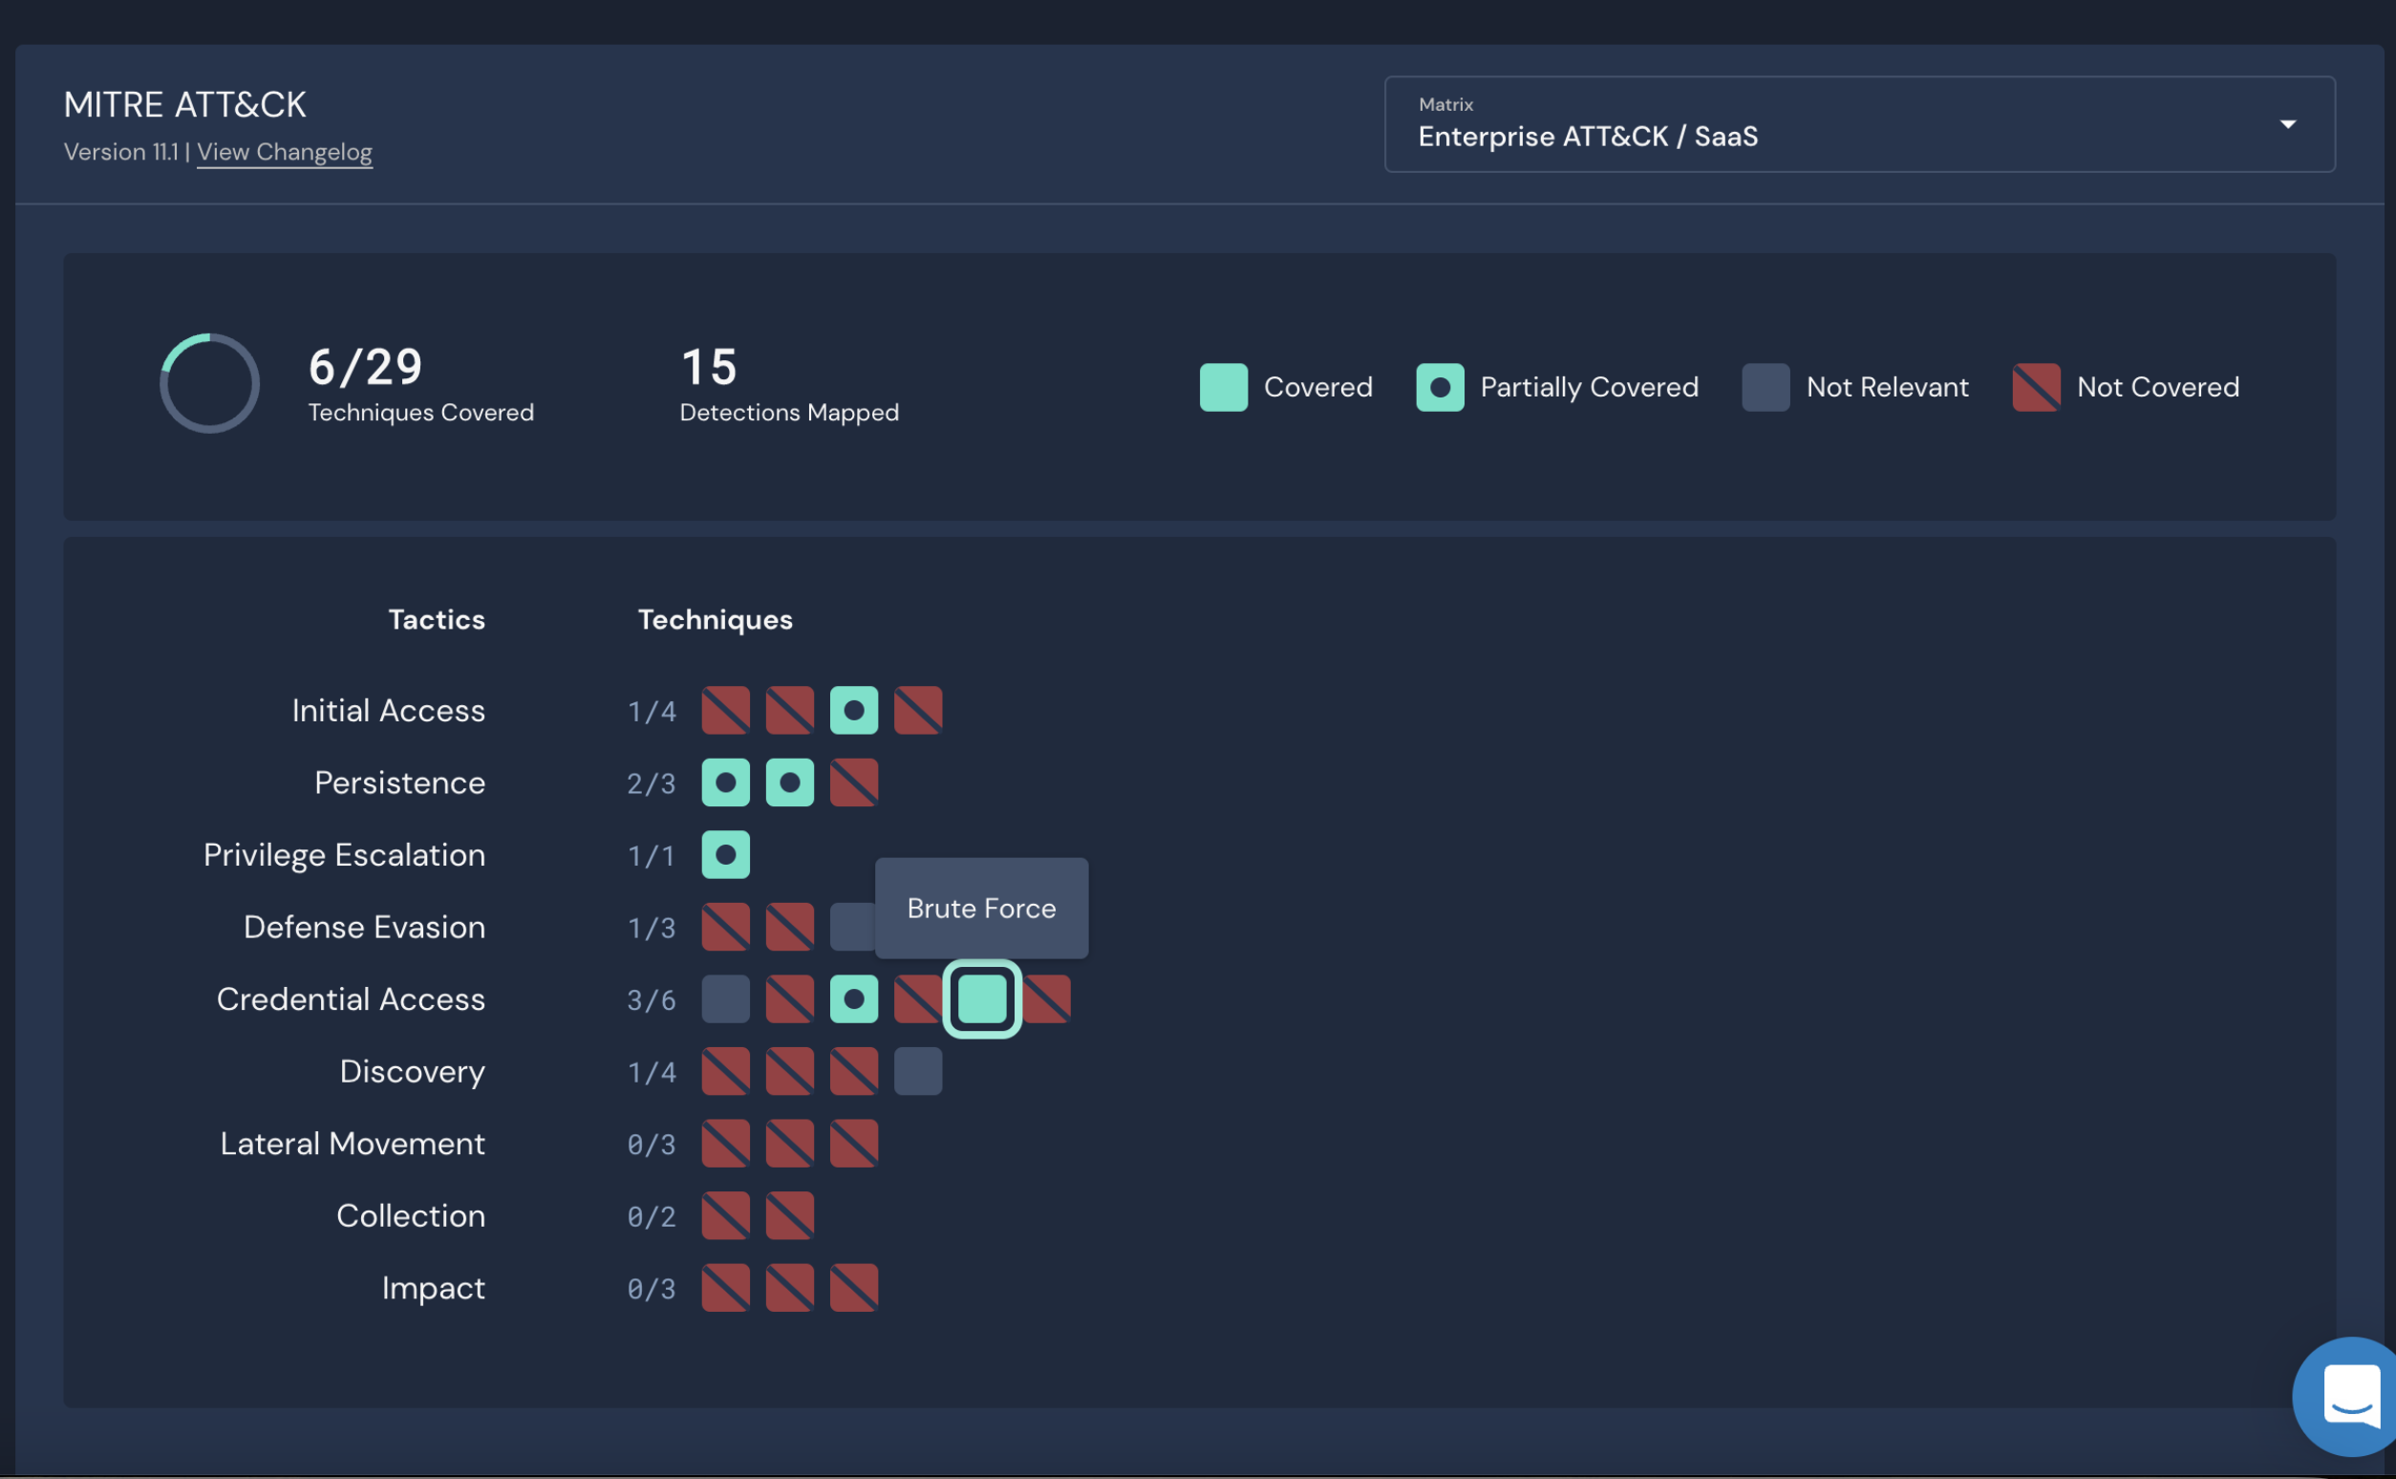Open the chat support widget
The width and height of the screenshot is (2396, 1479).
[2350, 1396]
